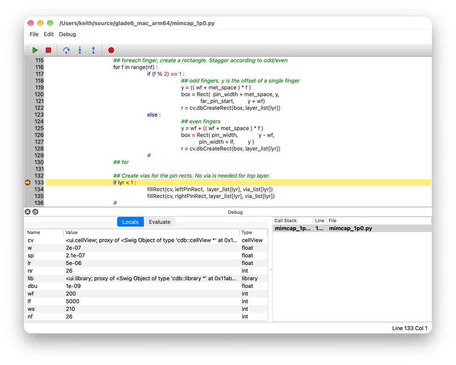456x365 pixels.
Task: Click the line 115 gutter number
Action: click(x=39, y=60)
